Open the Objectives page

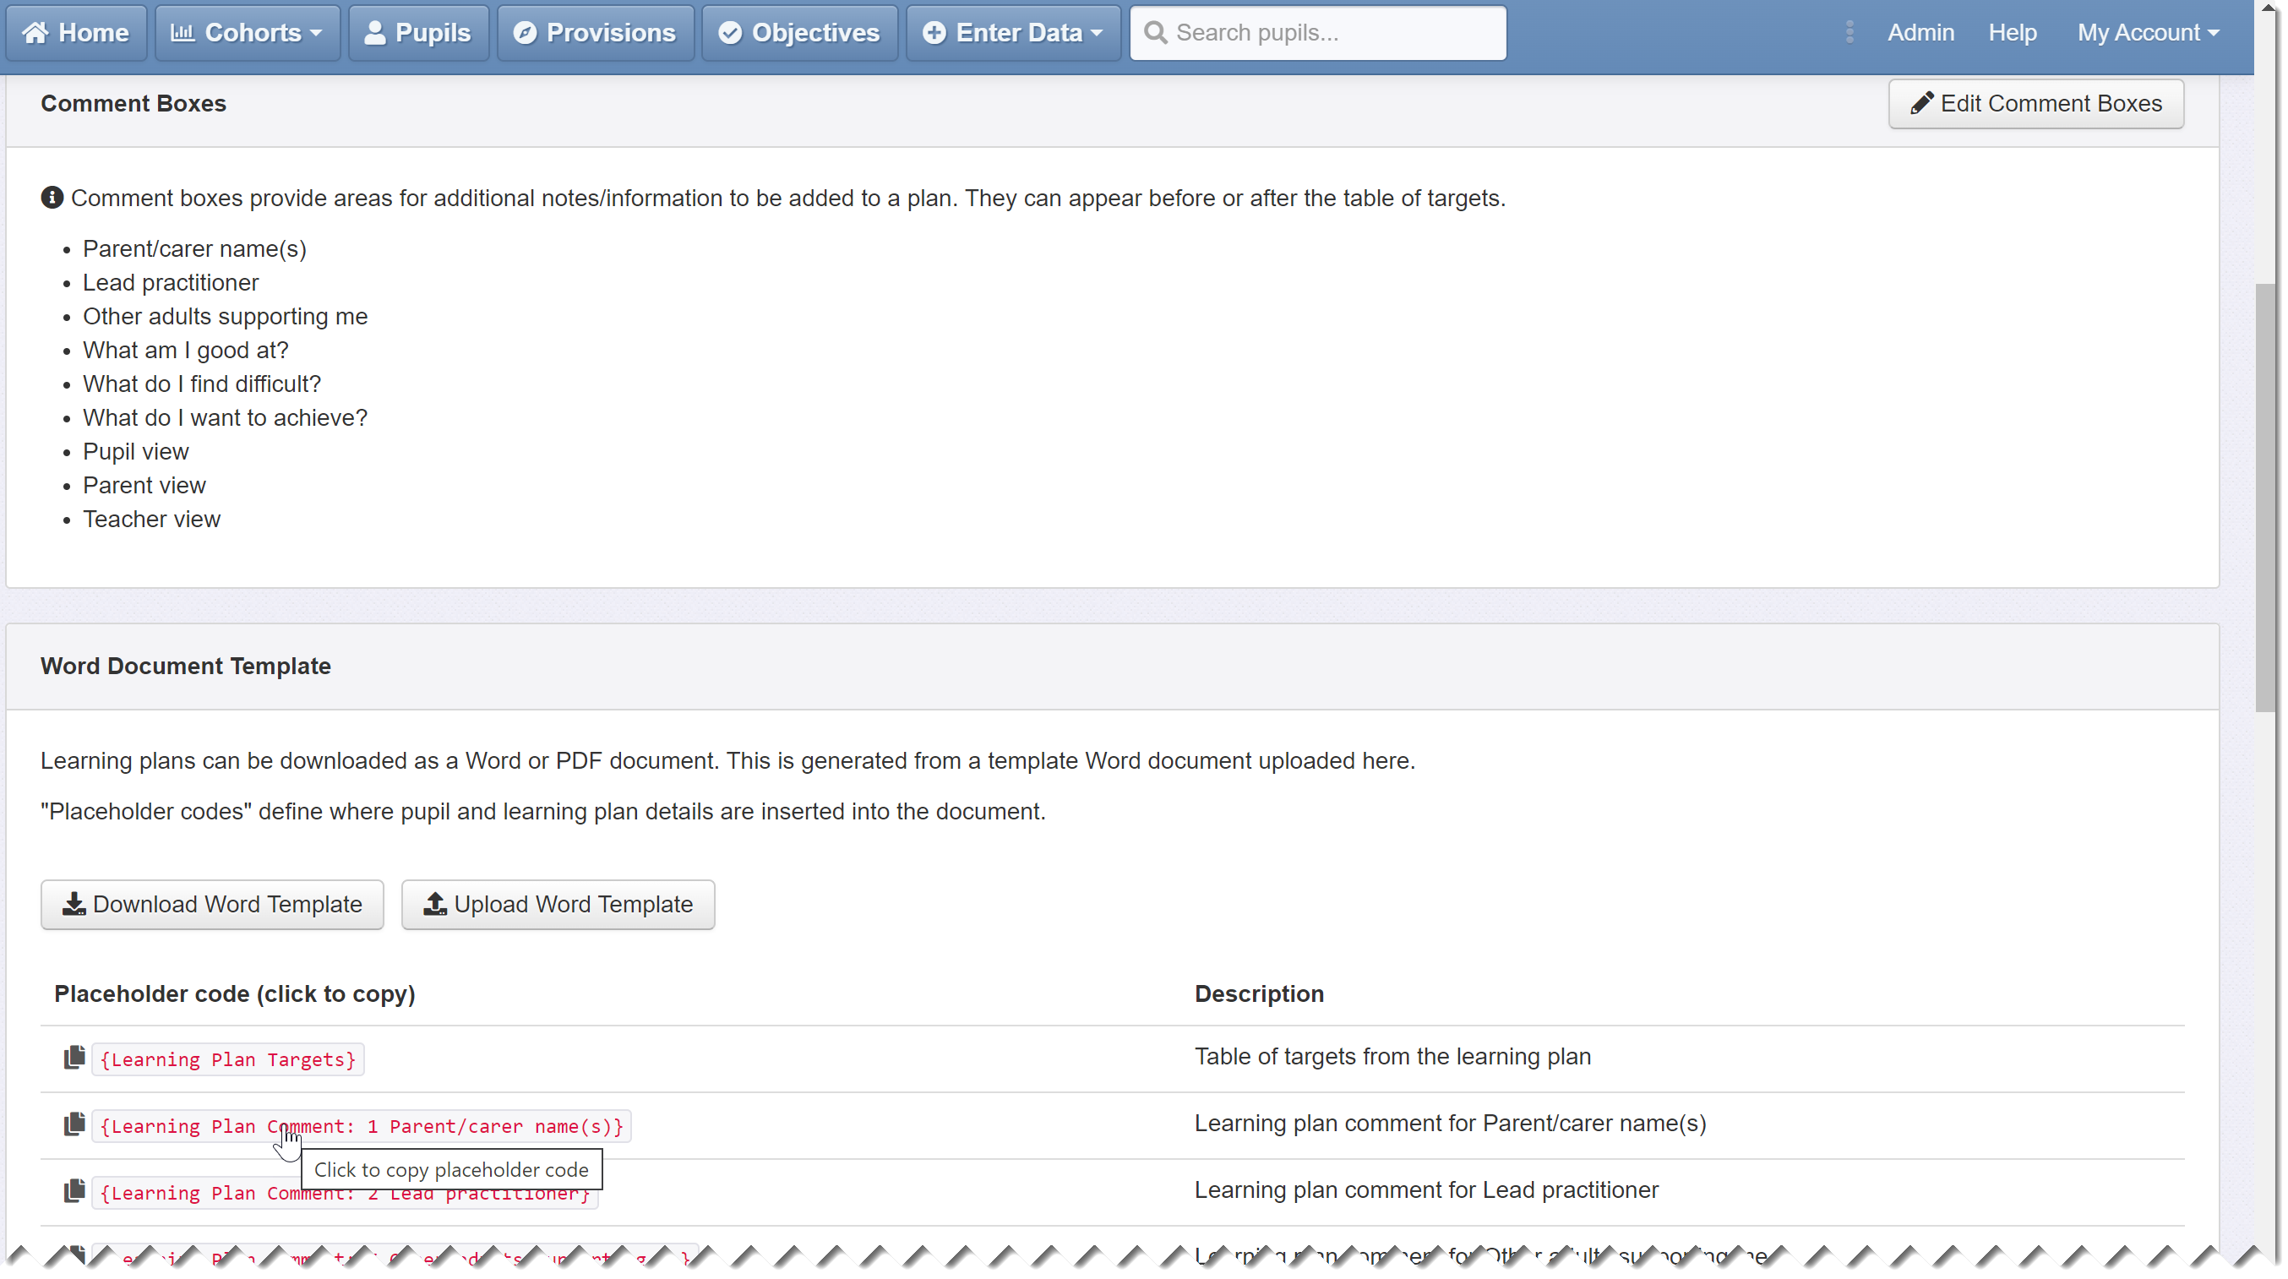tap(799, 33)
